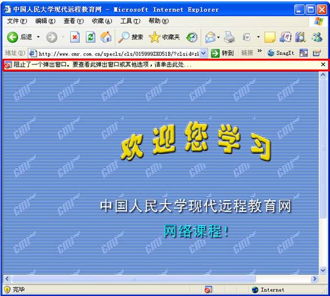This screenshot has height=296, width=330.
Task: Expand the address bar URL dropdown
Action: (x=204, y=54)
